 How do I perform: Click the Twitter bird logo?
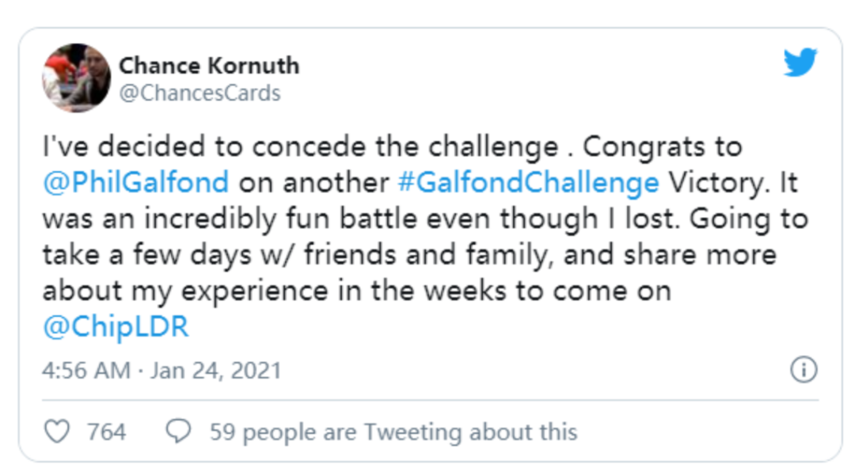click(800, 63)
